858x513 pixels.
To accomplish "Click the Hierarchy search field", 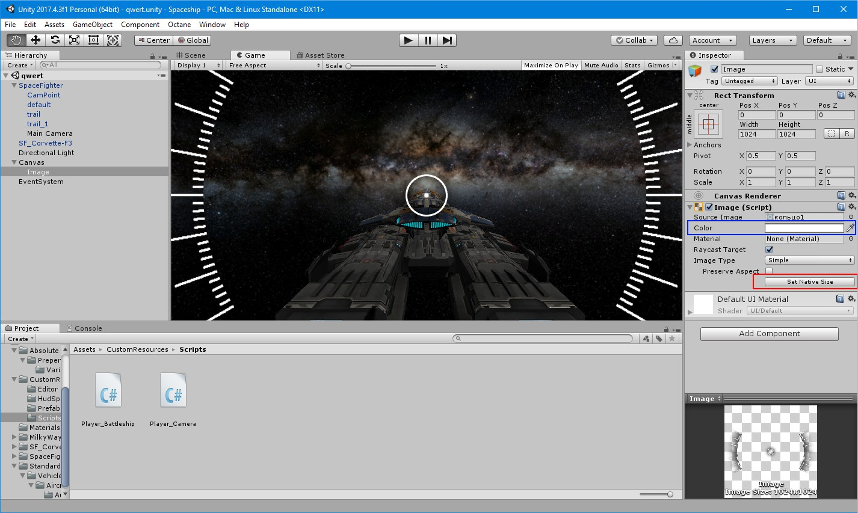I will [100, 65].
